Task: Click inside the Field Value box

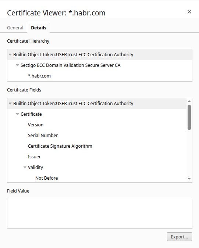Action: tap(100, 214)
